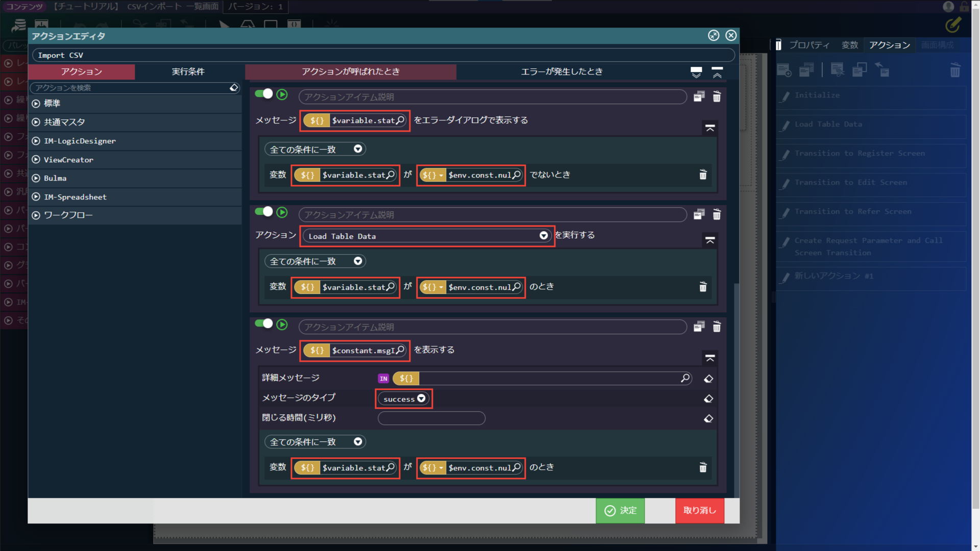Image resolution: width=980 pixels, height=551 pixels.
Task: Switch to the 実行条件 tab
Action: pos(188,72)
